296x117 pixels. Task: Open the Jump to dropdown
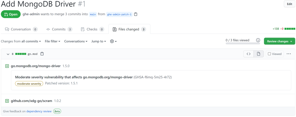click(x=99, y=41)
